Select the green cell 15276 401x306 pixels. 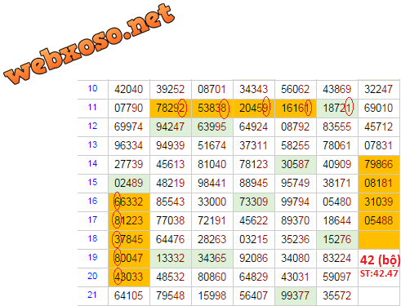click(x=337, y=240)
